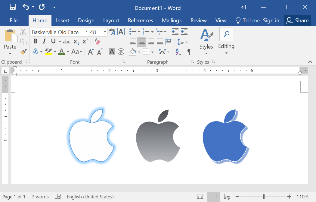Open the Editing menu button
The width and height of the screenshot is (316, 202).
[x=226, y=41]
